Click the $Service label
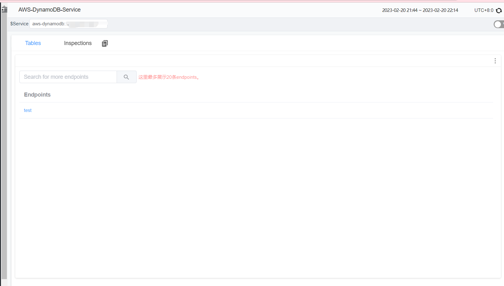The height and width of the screenshot is (286, 504). 19,24
